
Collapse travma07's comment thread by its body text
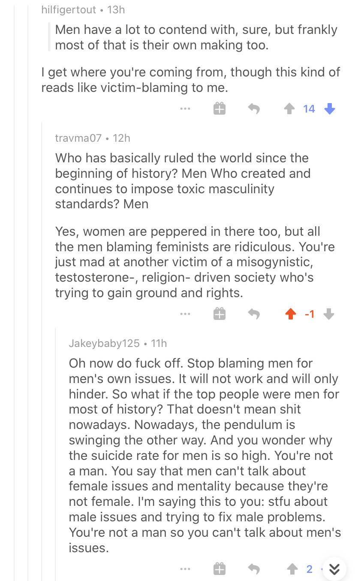click(184, 262)
